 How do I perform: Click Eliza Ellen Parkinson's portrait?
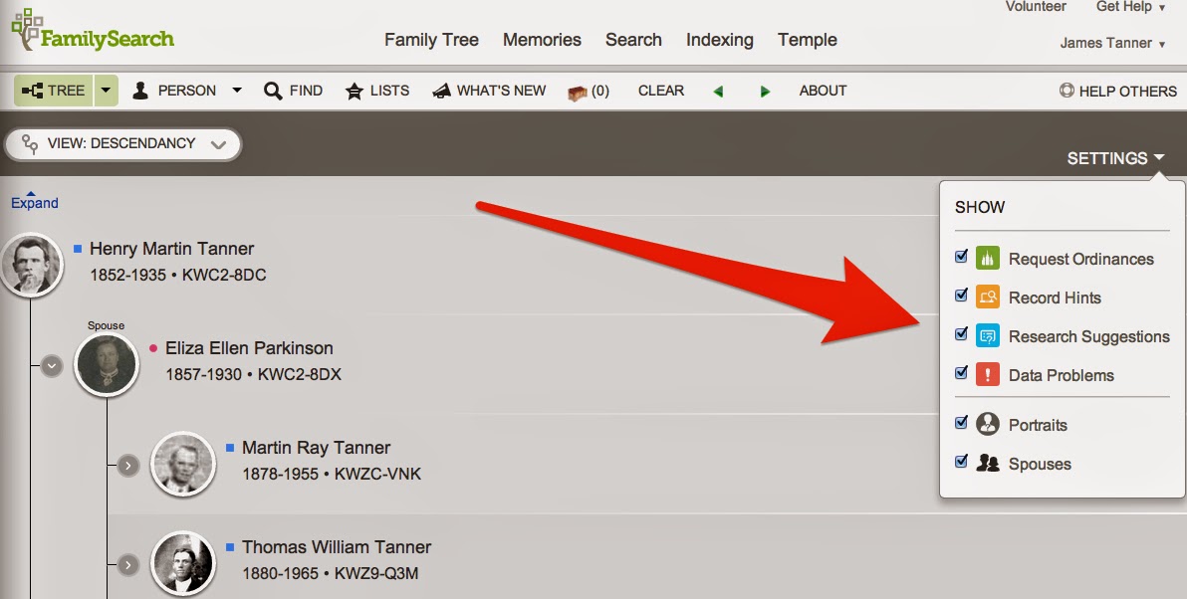point(107,364)
